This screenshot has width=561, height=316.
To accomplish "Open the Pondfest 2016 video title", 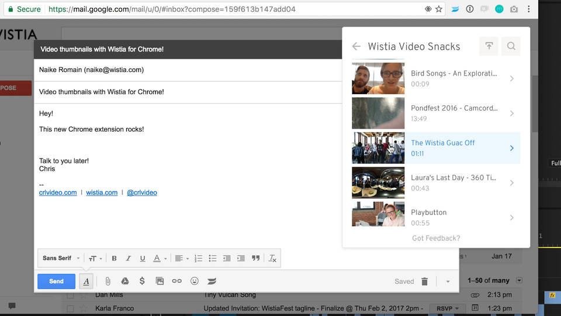I will pyautogui.click(x=454, y=108).
